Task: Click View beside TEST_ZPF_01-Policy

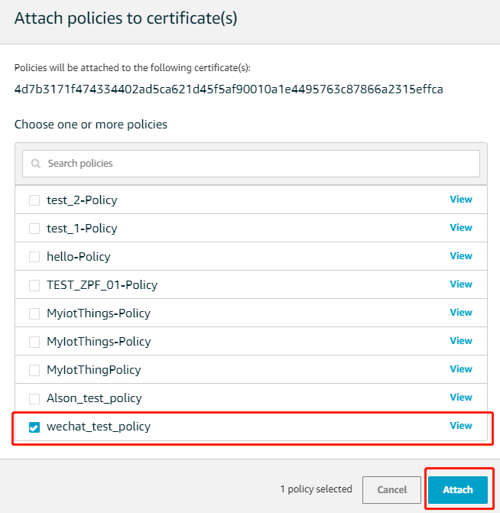Action: click(460, 284)
